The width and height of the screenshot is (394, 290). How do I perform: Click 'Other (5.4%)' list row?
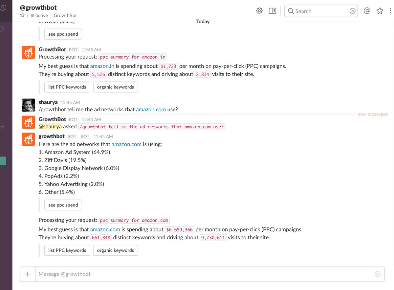tap(57, 192)
